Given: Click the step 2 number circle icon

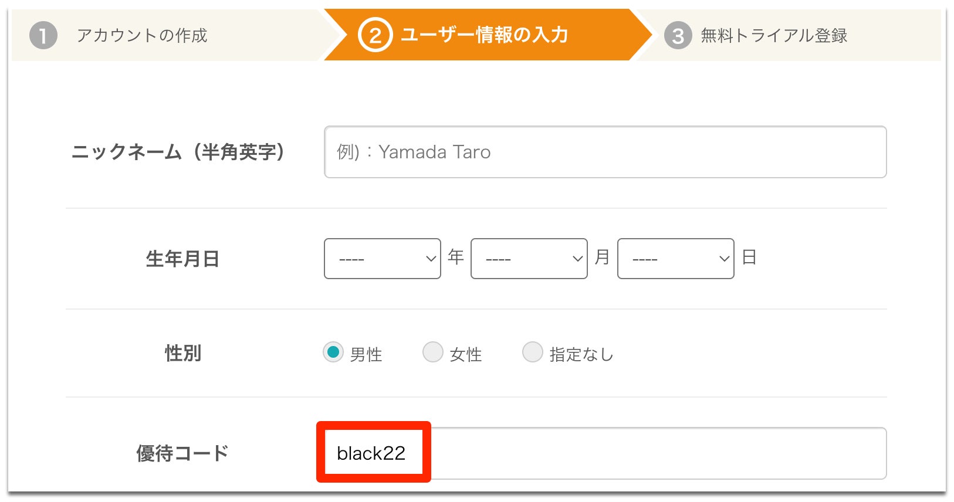Looking at the screenshot, I should [375, 35].
